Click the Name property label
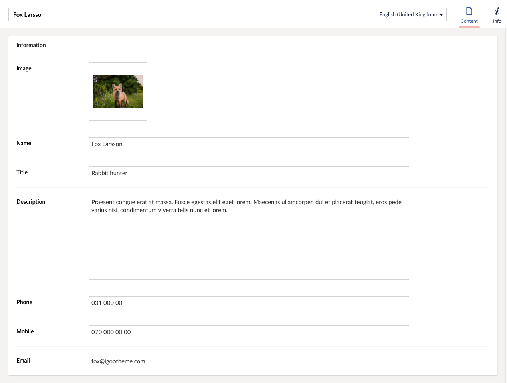The height and width of the screenshot is (383, 507). point(24,143)
